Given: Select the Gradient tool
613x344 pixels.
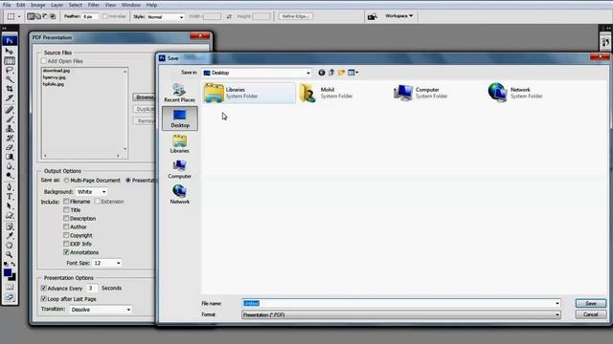Looking at the screenshot, I should pos(10,157).
